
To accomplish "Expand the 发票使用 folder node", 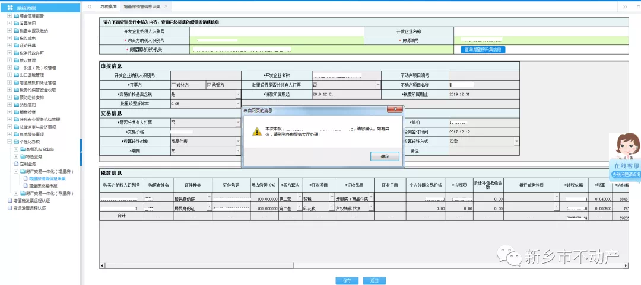I will [x=9, y=23].
